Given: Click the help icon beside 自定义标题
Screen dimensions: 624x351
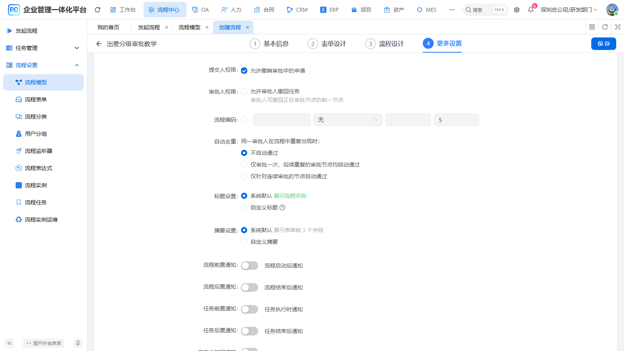Looking at the screenshot, I should (x=283, y=207).
